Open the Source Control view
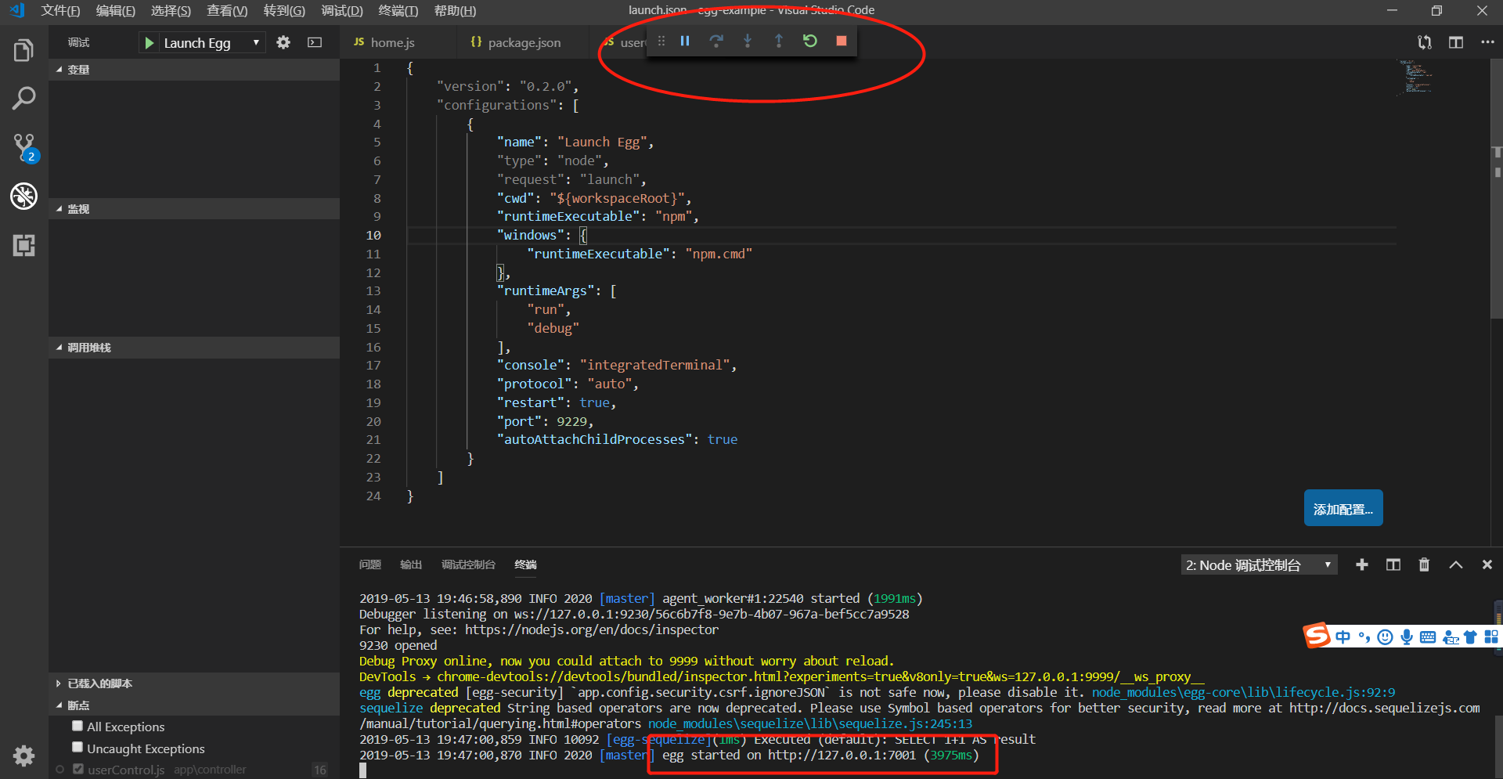 point(23,147)
